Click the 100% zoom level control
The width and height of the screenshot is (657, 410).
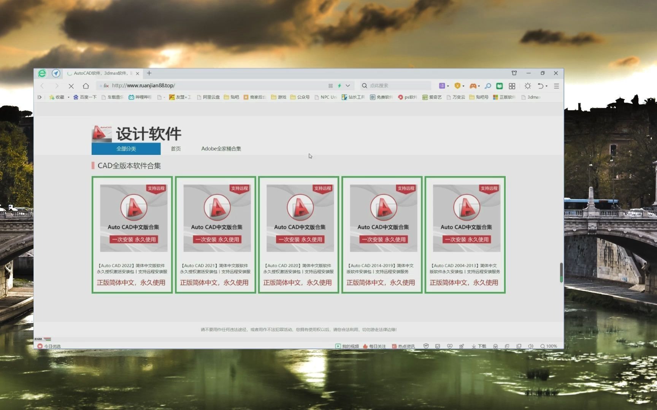(549, 346)
